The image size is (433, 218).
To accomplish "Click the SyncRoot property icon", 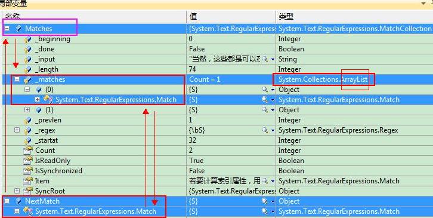I will [28, 191].
